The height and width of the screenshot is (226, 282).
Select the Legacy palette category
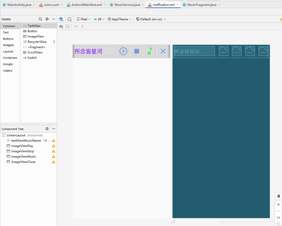pos(10,70)
